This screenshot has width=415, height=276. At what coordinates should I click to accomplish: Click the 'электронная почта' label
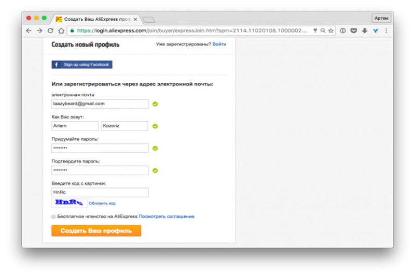(73, 95)
